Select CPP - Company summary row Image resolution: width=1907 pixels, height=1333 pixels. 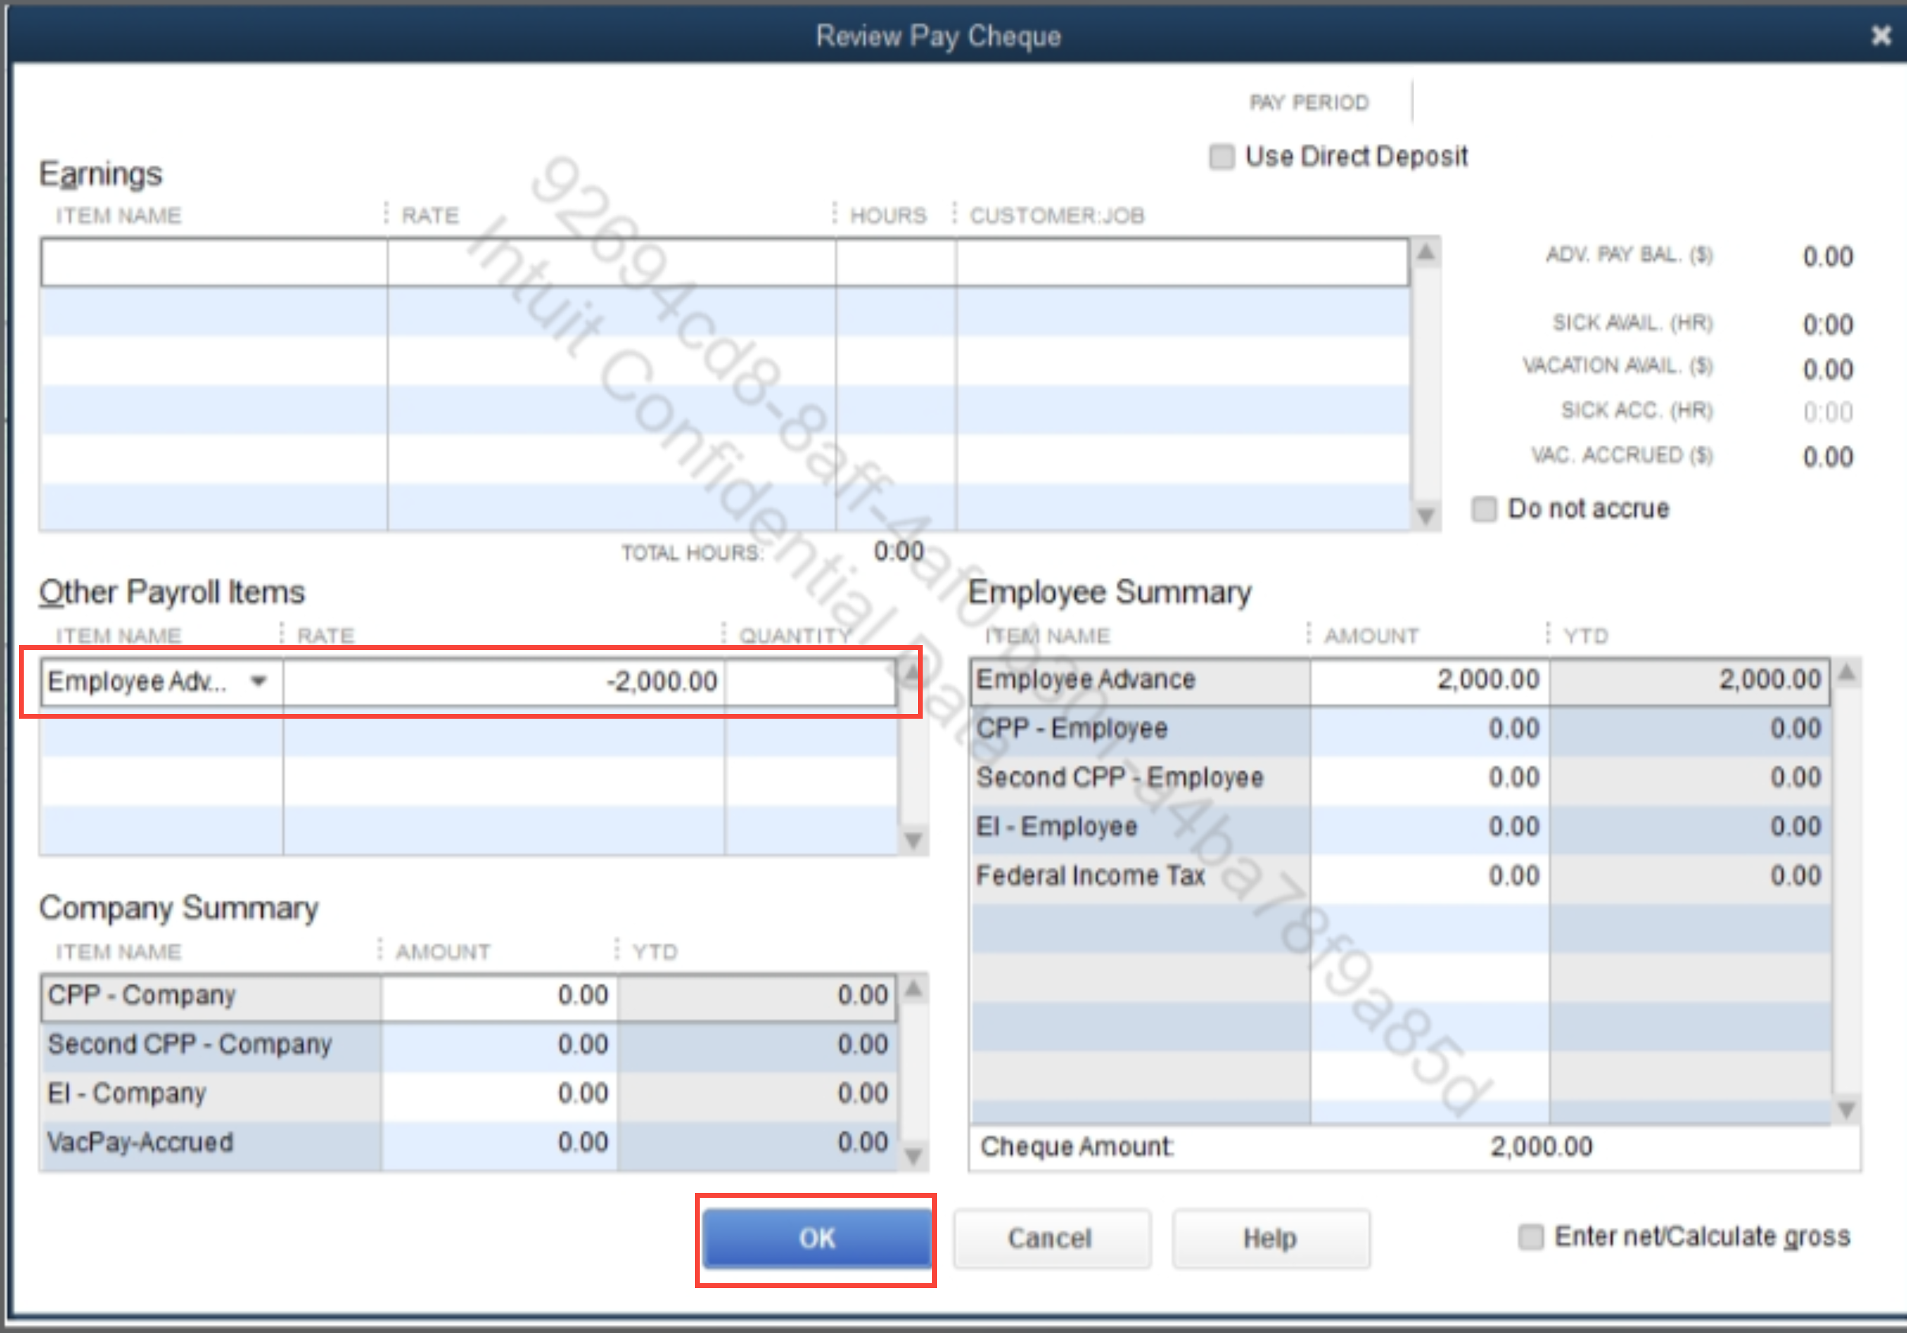[x=141, y=995]
